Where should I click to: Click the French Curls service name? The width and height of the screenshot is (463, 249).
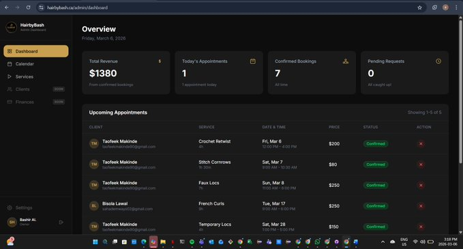pos(211,203)
